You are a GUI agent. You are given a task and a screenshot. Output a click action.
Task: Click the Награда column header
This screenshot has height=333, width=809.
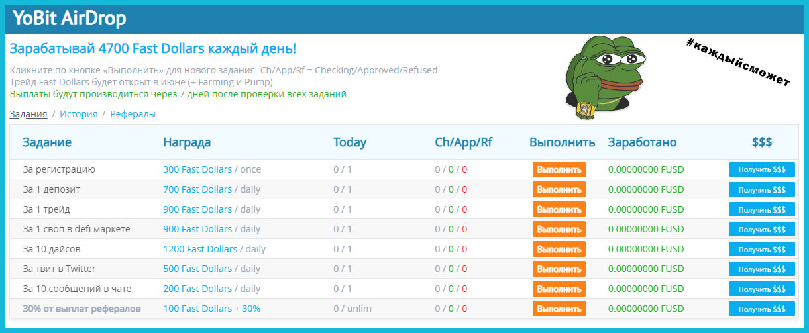click(x=187, y=142)
